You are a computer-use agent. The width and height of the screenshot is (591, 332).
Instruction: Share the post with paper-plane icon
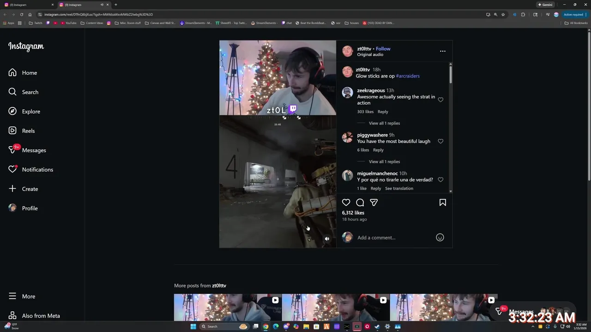[374, 202]
